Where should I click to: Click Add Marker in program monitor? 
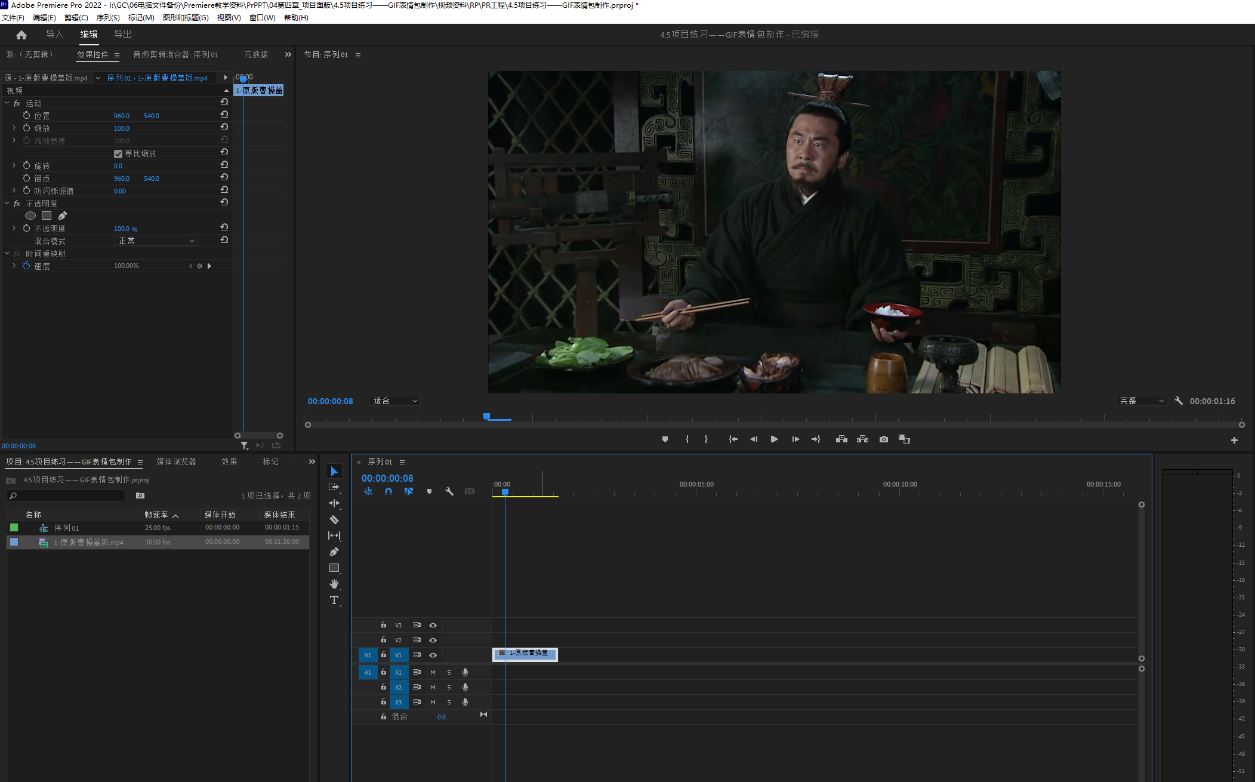665,439
